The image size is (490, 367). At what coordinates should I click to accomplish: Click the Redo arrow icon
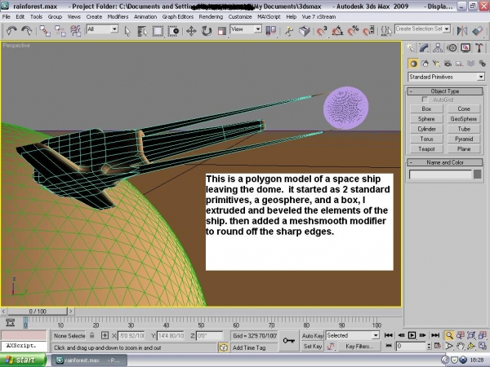27,31
